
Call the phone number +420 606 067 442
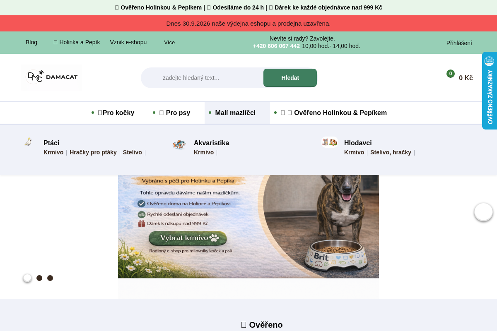[276, 46]
